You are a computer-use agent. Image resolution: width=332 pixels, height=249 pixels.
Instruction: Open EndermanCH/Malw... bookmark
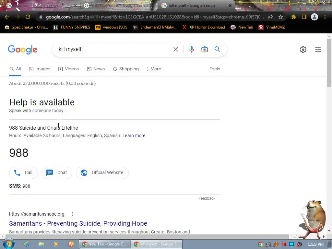tap(155, 27)
